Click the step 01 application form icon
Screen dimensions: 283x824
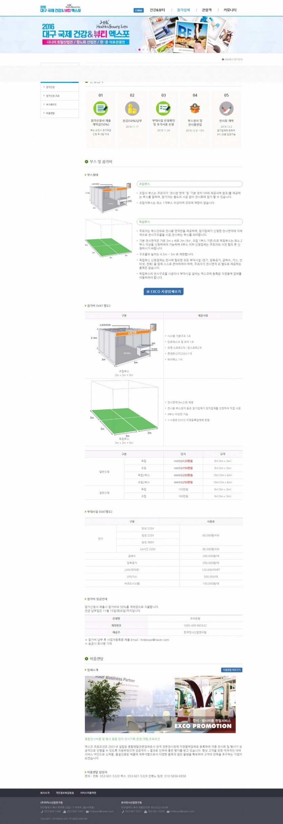tap(101, 109)
